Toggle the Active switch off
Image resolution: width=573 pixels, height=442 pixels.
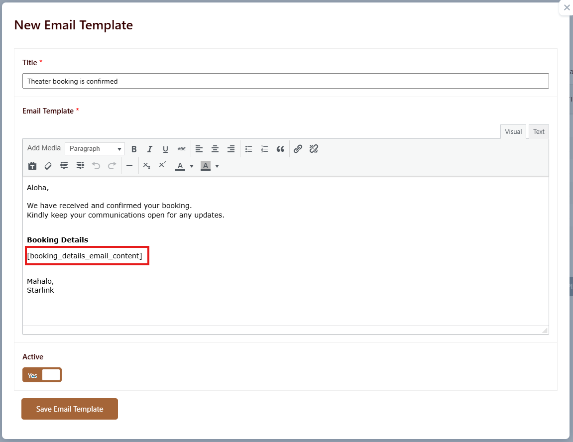(42, 375)
